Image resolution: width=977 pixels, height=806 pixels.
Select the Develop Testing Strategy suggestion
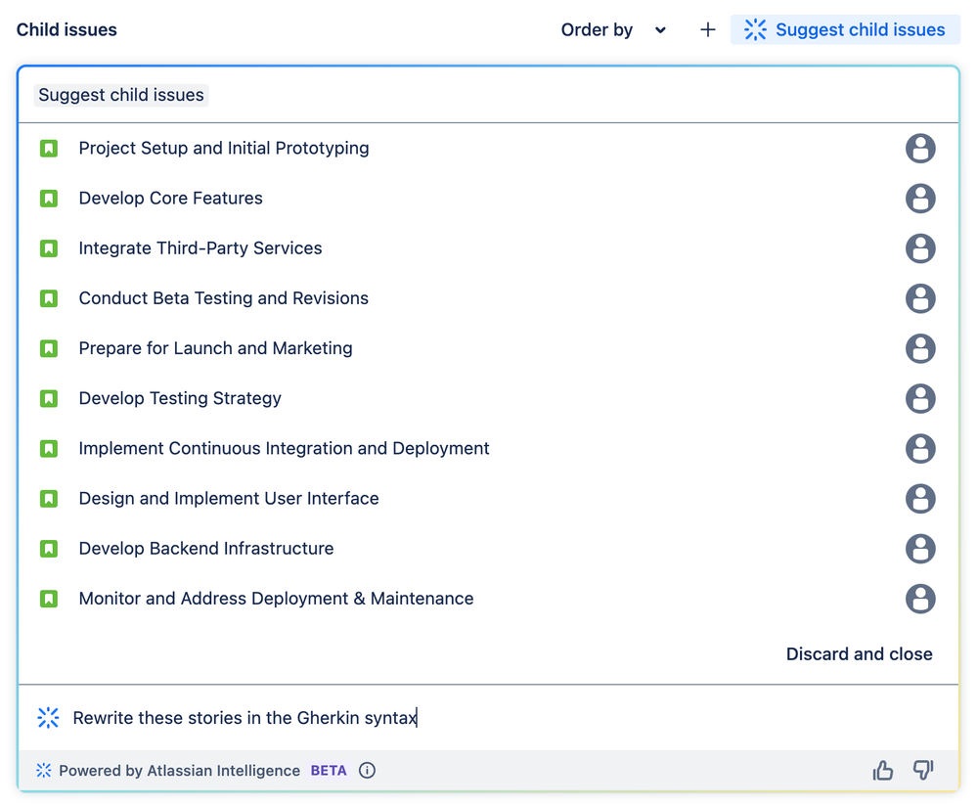179,398
